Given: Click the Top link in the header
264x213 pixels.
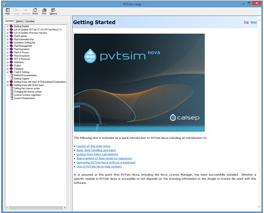Looking at the screenshot, I should (x=246, y=22).
